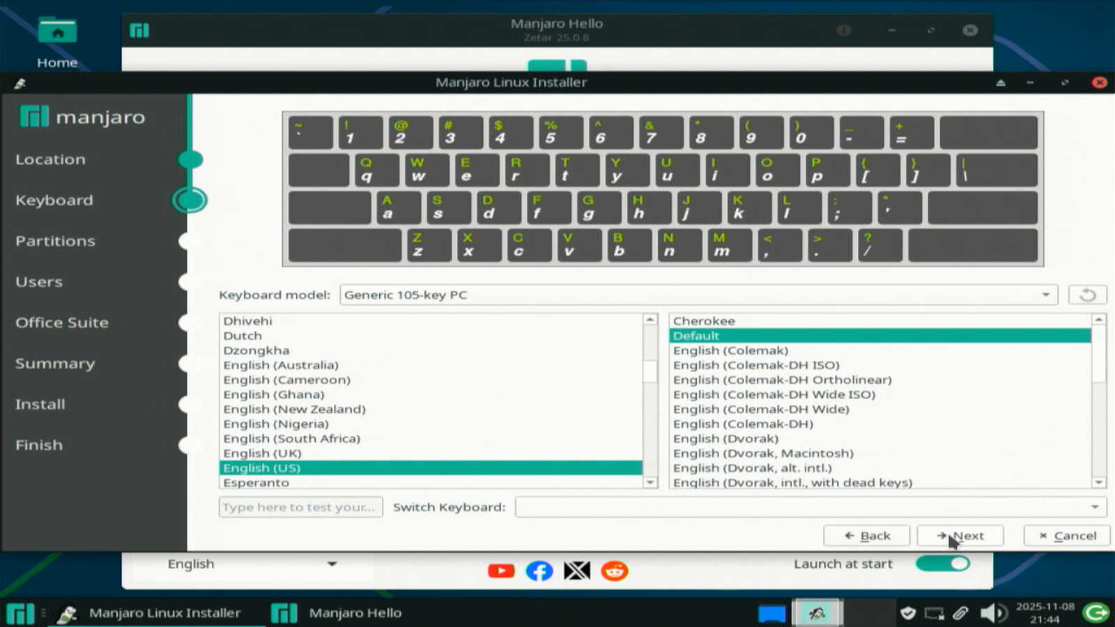Select Esperanto in the language list
The image size is (1115, 627).
(431, 482)
